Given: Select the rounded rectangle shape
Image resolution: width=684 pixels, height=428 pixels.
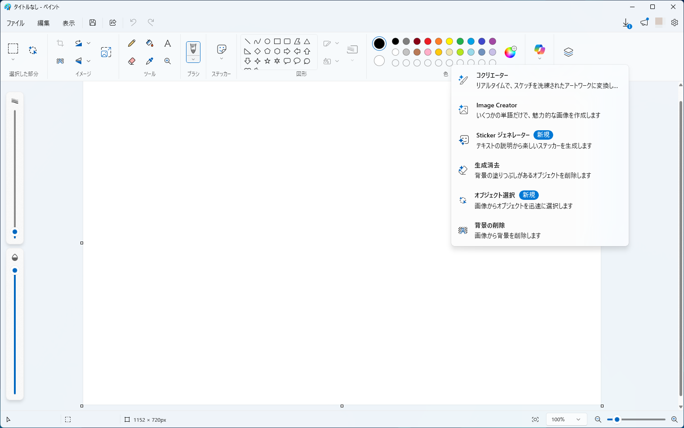Looking at the screenshot, I should (287, 41).
